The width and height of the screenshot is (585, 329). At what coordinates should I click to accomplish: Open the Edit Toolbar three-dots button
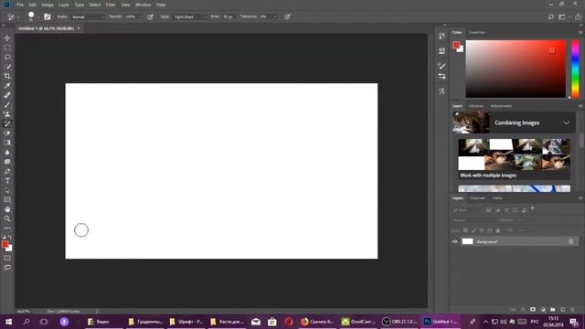pos(7,228)
